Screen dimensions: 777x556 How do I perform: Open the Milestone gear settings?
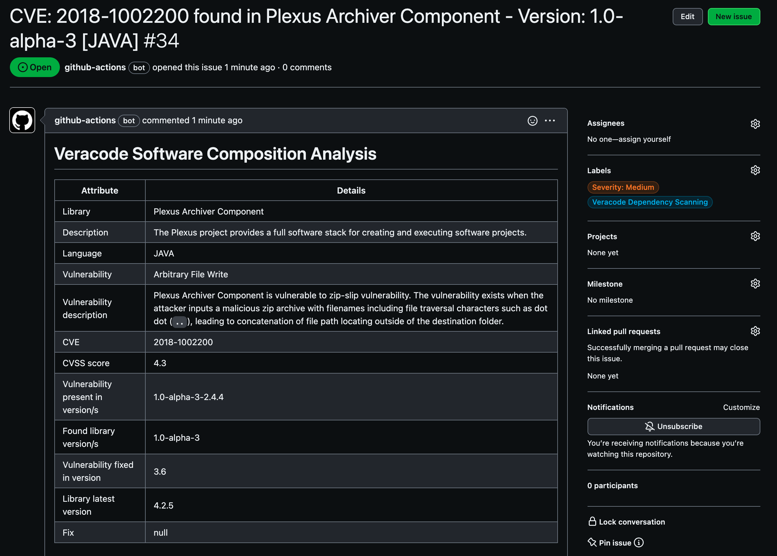[755, 284]
